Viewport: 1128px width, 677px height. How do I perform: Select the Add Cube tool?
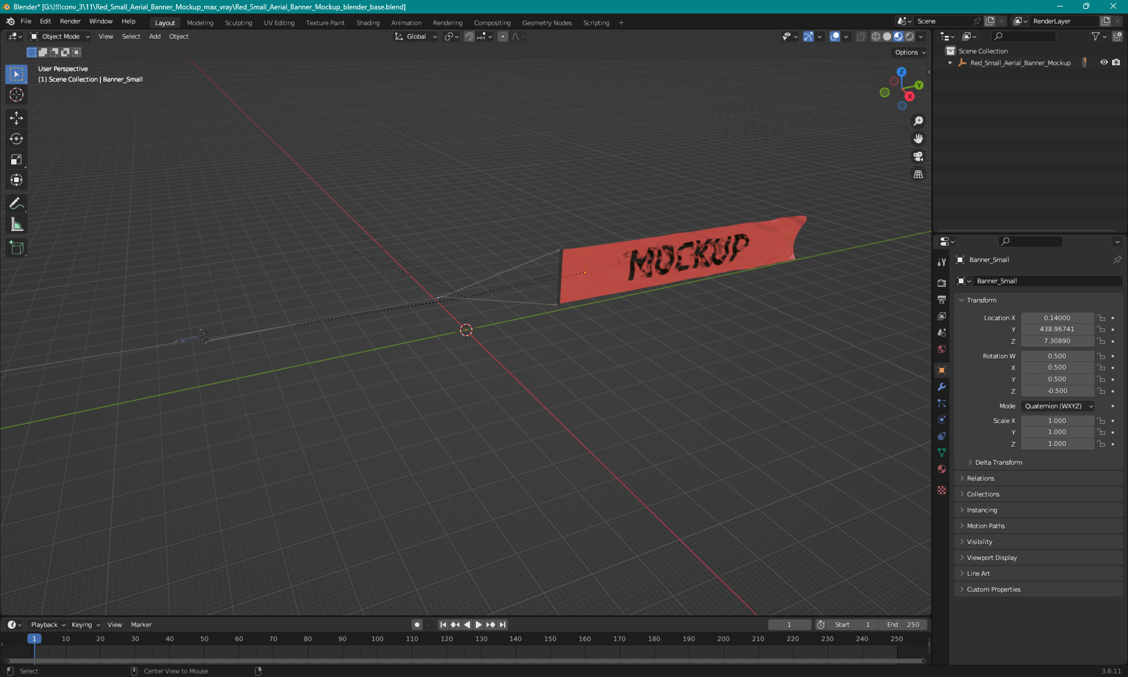pos(16,248)
